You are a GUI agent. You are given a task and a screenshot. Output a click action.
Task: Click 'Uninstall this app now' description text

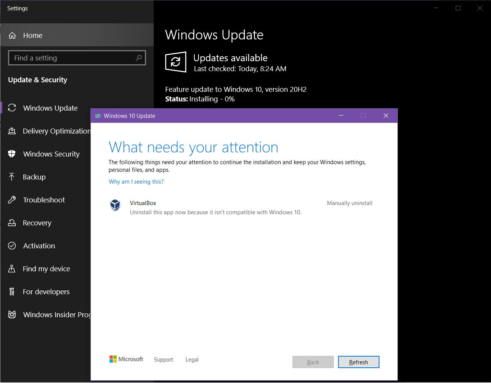(x=216, y=212)
